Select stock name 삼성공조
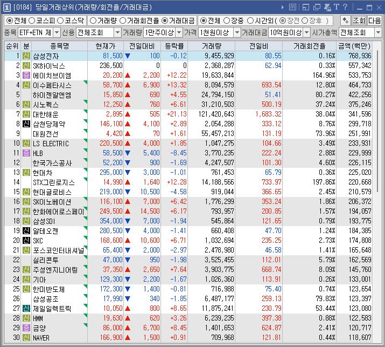 pyautogui.click(x=46, y=298)
